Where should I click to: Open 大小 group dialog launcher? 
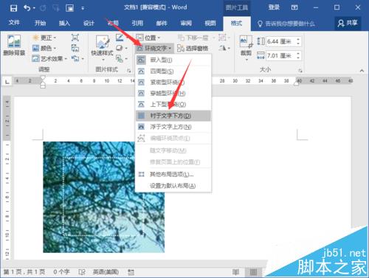[x=300, y=71]
